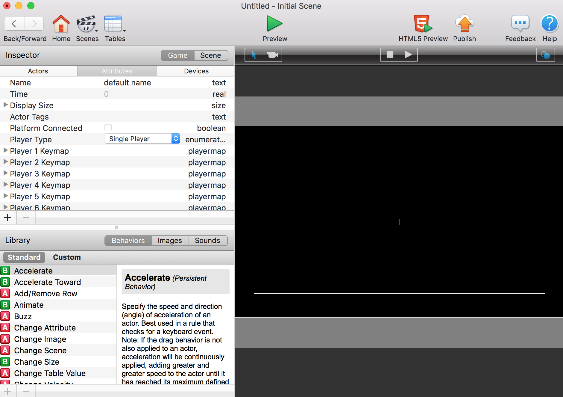Select the Accelerate Toward behavior

(x=58, y=282)
